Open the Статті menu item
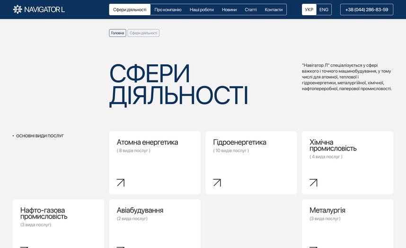This screenshot has width=406, height=248. (251, 9)
